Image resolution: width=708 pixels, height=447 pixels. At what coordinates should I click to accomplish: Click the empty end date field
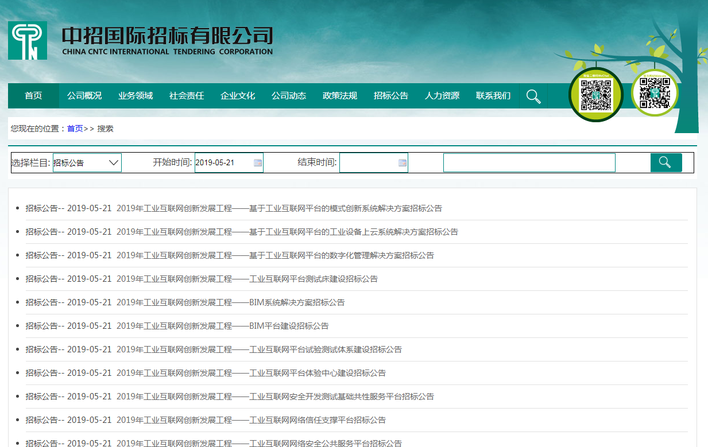(367, 163)
